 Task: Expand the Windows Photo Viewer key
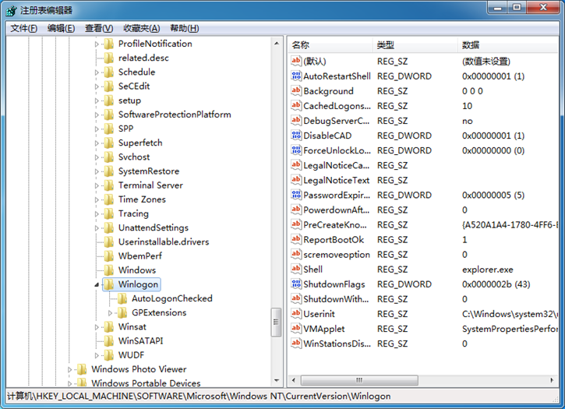point(70,369)
